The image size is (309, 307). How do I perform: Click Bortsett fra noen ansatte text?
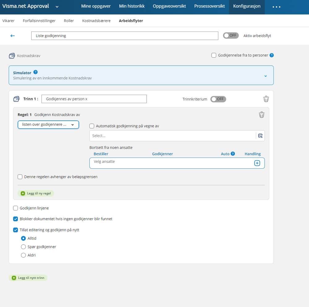(x=111, y=148)
